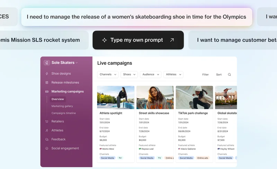This screenshot has width=277, height=169.
Task: Click the flag icon beside Momo Mosi
Action: click(x=101, y=149)
